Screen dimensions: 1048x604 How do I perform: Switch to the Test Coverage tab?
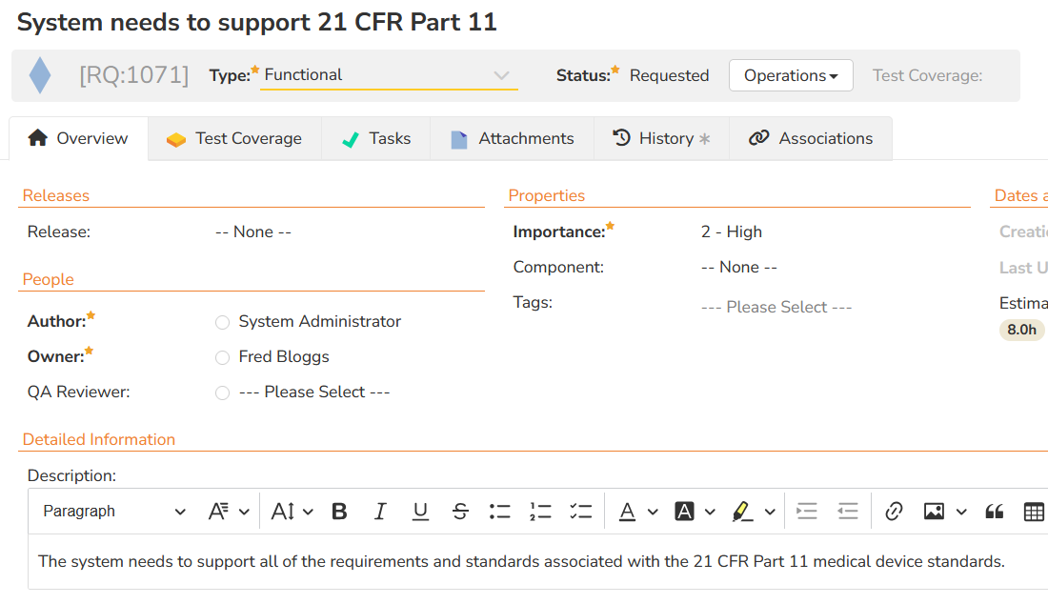point(234,139)
